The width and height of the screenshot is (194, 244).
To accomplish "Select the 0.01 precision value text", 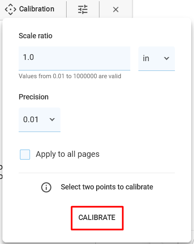I will (31, 119).
